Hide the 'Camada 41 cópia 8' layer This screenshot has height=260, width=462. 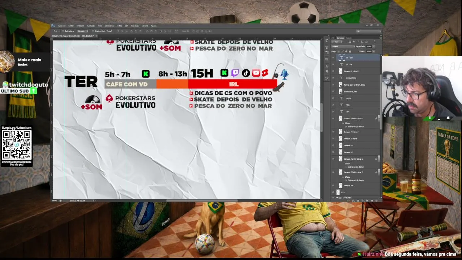[333, 71]
